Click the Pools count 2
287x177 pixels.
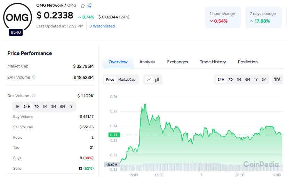coord(93,137)
